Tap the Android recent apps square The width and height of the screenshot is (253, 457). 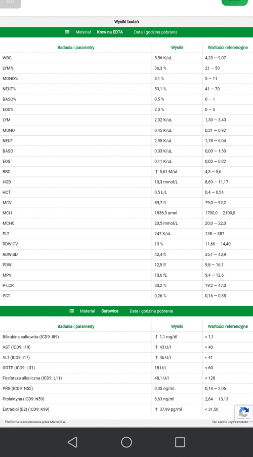[x=180, y=442]
